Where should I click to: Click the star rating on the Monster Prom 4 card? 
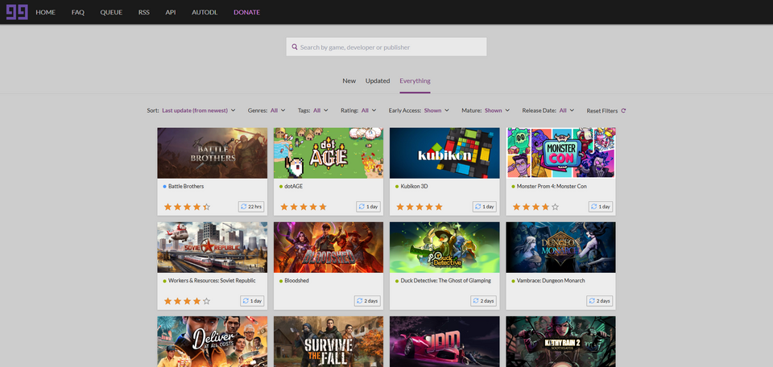coord(536,207)
